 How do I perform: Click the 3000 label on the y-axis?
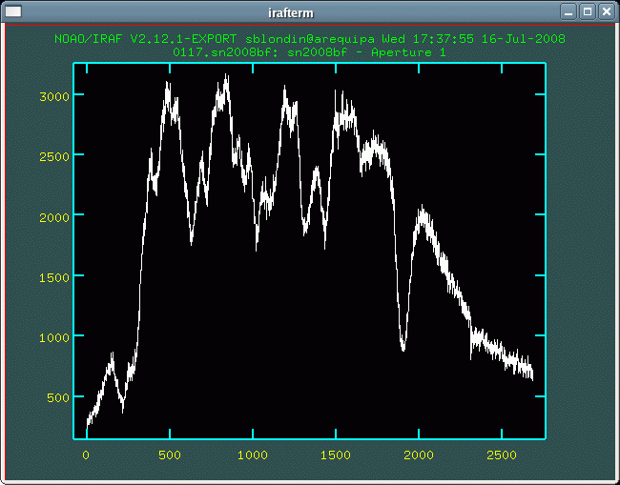52,95
